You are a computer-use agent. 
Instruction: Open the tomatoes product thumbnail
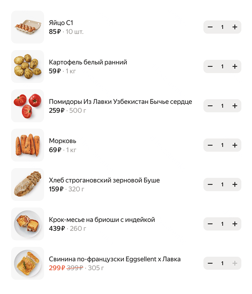(28, 106)
